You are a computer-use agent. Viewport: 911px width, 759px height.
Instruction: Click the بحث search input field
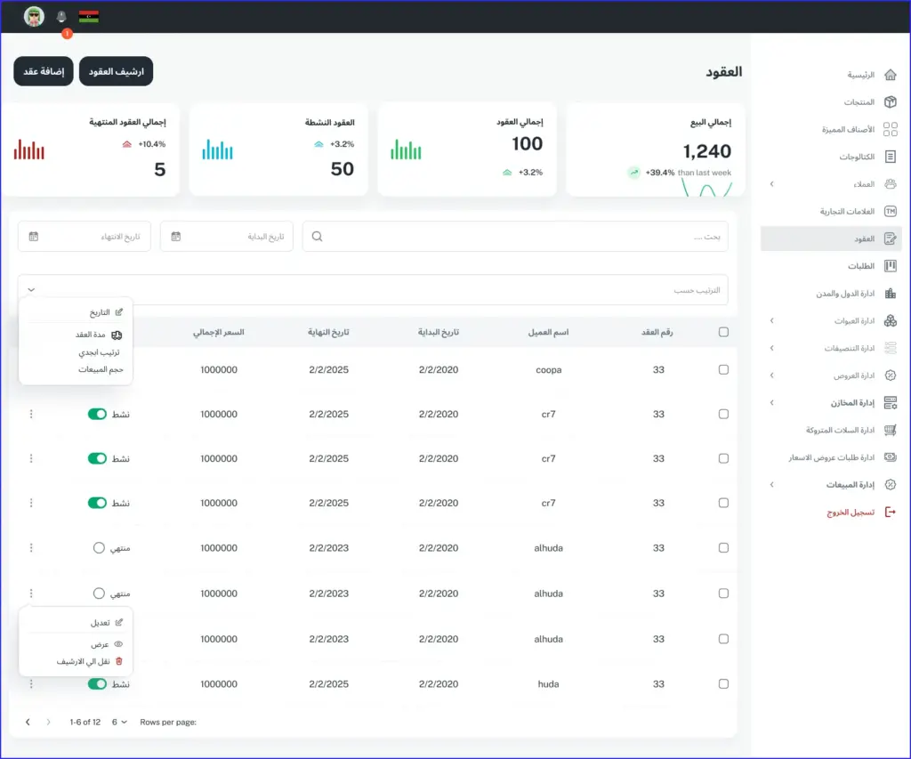pyautogui.click(x=515, y=237)
